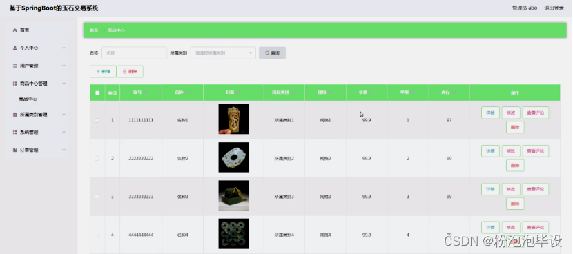
Task: Click the grid icon for 系统管理
Action: (x=15, y=133)
